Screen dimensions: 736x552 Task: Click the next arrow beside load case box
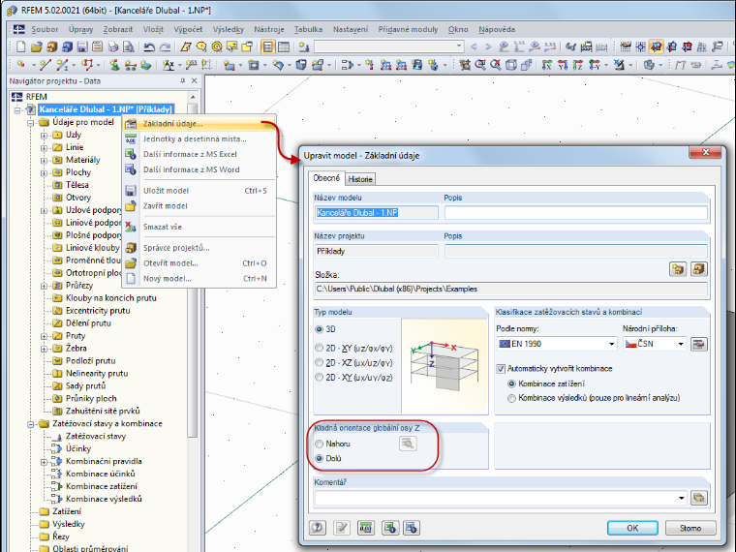click(488, 46)
